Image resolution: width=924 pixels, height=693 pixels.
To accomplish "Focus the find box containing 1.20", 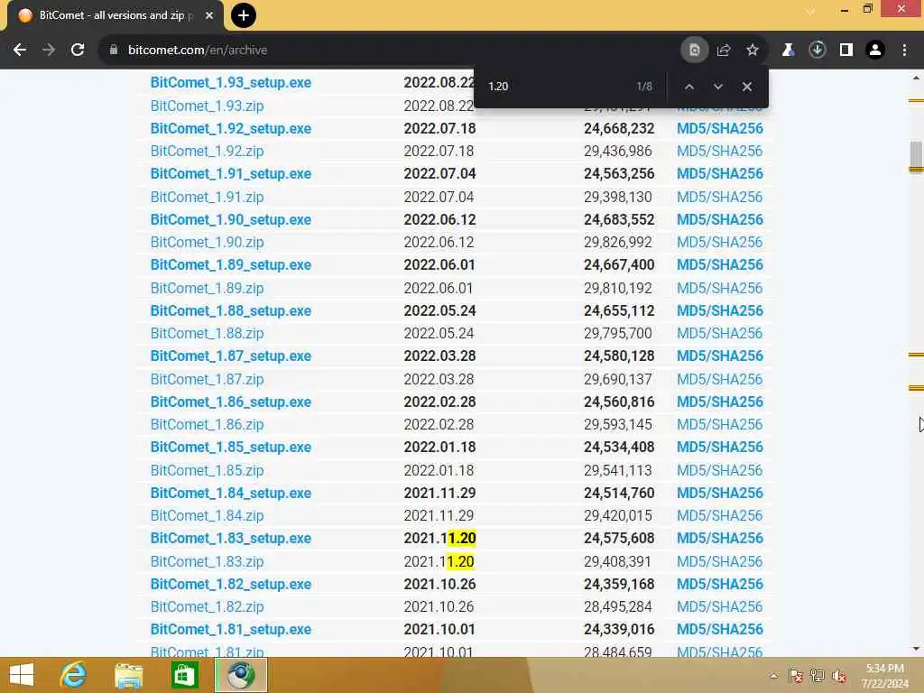I will tap(554, 87).
